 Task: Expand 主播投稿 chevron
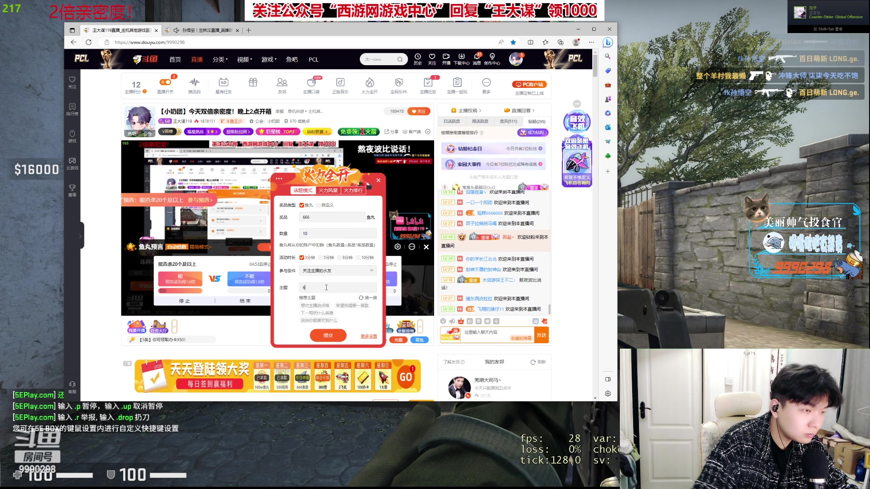coord(480,110)
